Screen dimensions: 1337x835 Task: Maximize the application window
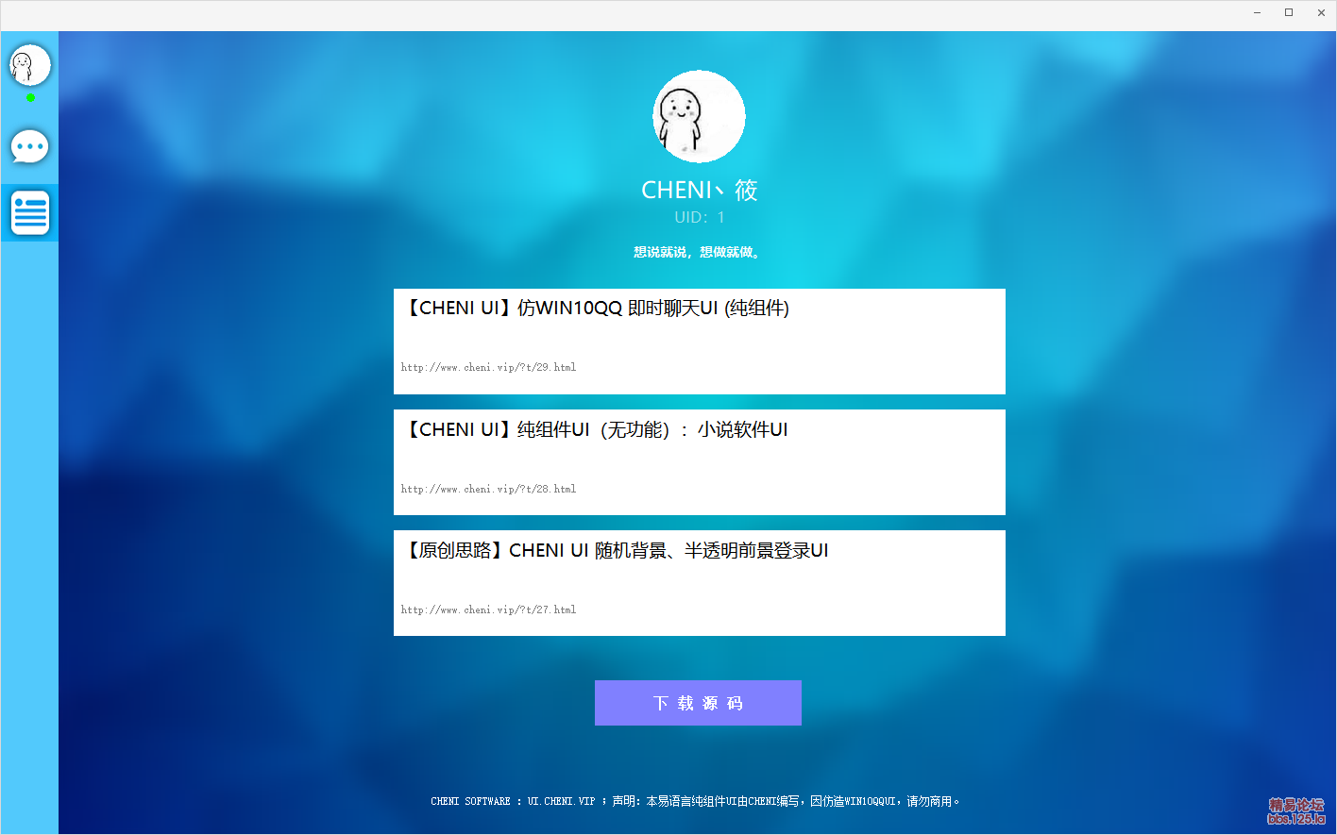[1289, 13]
